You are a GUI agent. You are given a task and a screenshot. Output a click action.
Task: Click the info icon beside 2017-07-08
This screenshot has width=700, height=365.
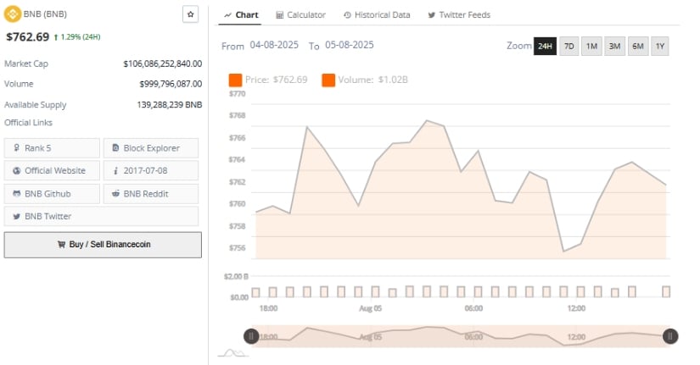tap(115, 170)
